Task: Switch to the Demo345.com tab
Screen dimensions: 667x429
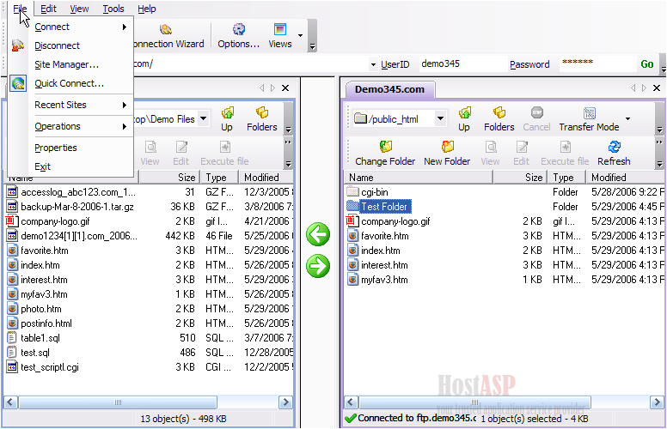Action: [389, 89]
